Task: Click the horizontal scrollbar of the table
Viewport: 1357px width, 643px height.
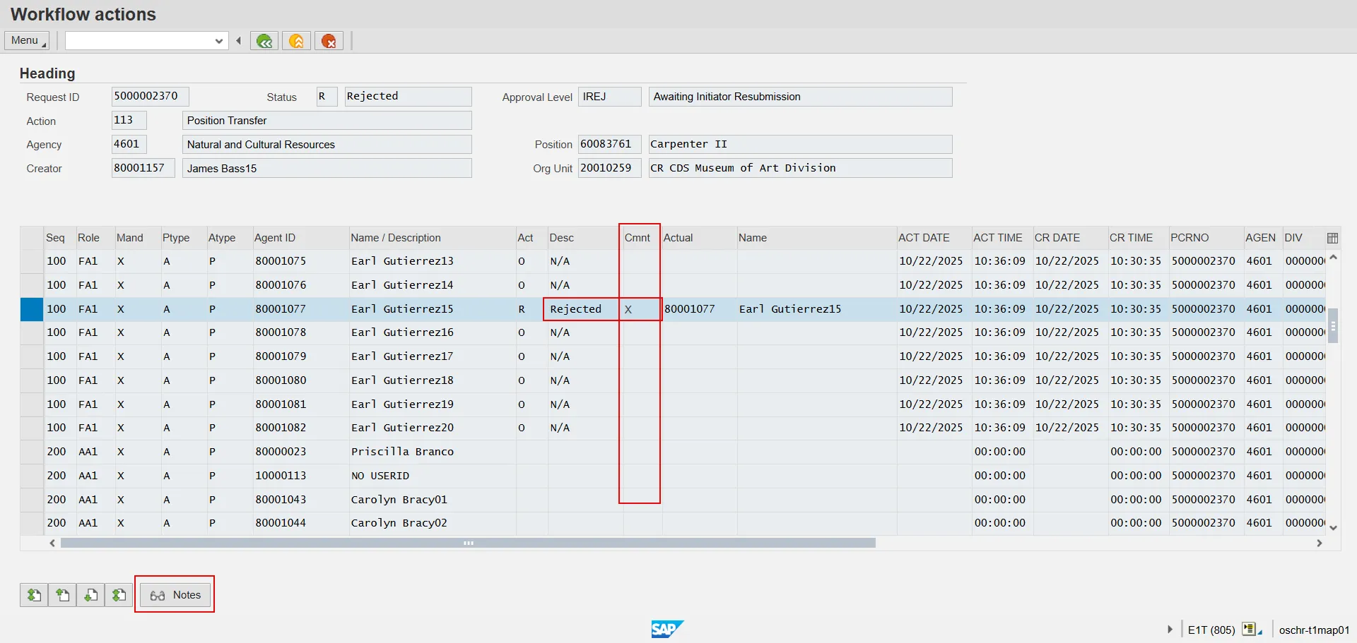Action: [x=468, y=543]
